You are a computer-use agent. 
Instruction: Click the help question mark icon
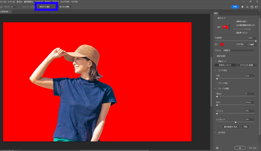pos(252,7)
